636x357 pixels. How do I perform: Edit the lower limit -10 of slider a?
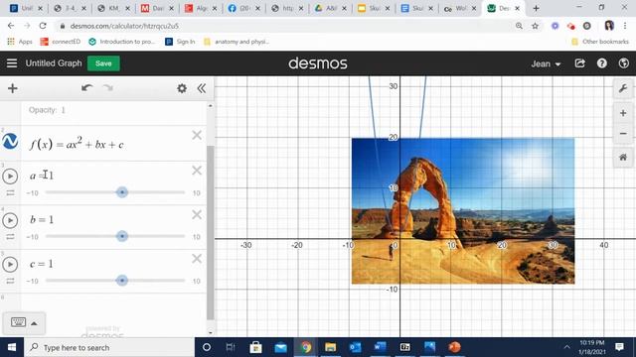tap(33, 193)
